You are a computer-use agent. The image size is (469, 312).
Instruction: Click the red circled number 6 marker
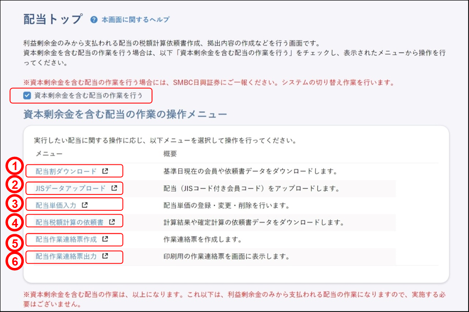click(15, 261)
